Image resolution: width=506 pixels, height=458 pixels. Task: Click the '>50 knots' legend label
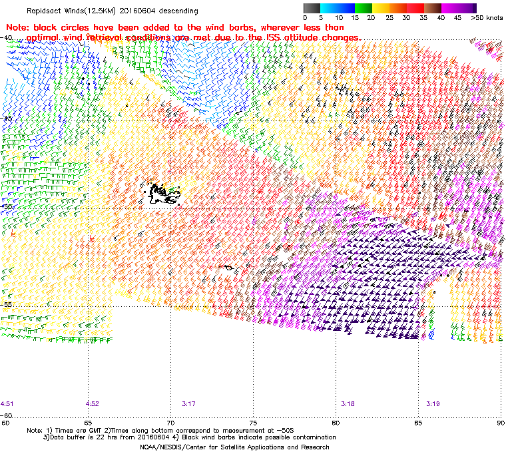pos(487,18)
